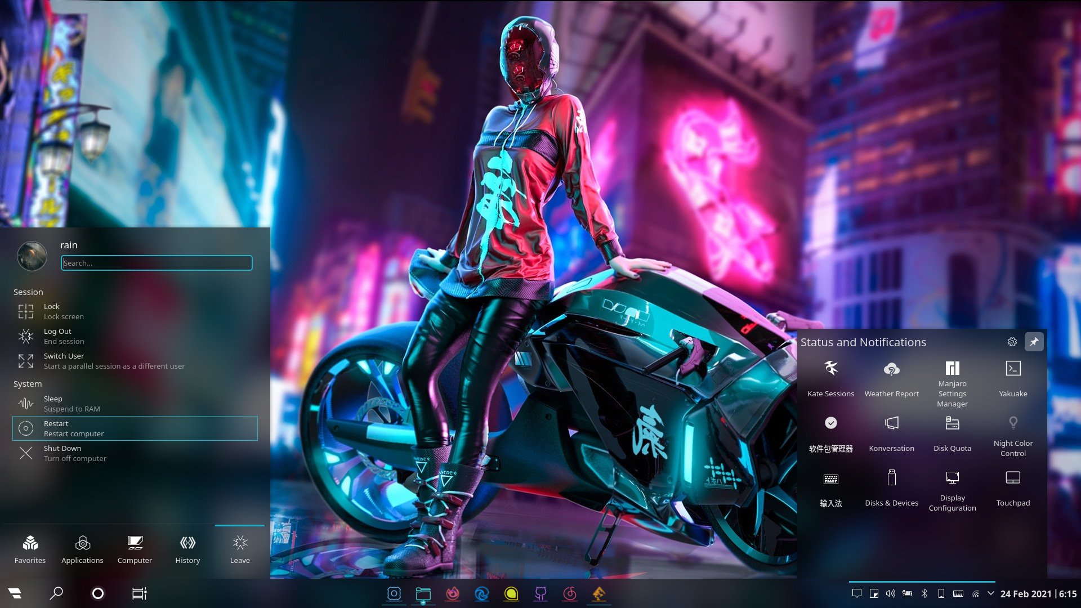Click the date and time clock
The width and height of the screenshot is (1081, 608).
[x=1038, y=594]
